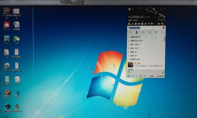
Task: Edit the QQ personal signature line
Action: coord(133,20)
